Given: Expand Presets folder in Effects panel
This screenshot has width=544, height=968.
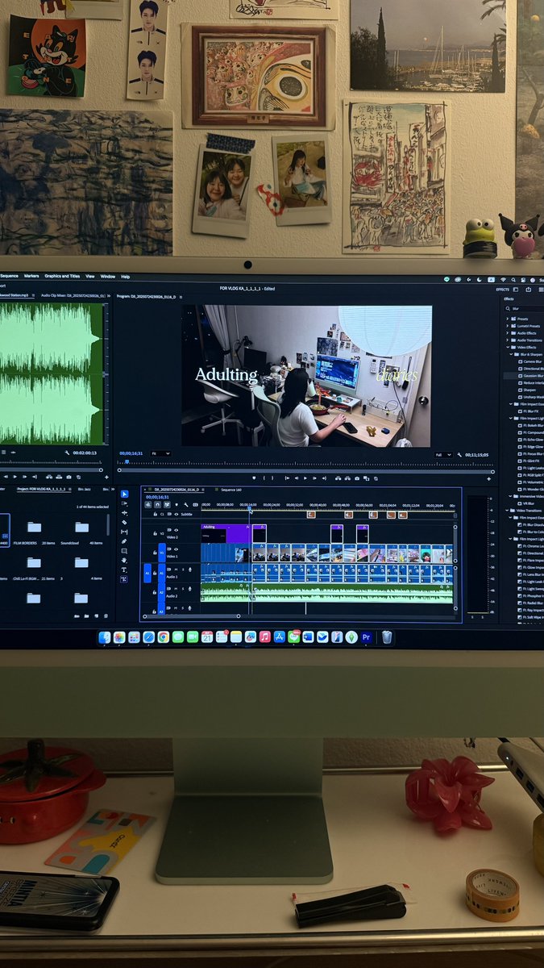Looking at the screenshot, I should click(508, 319).
